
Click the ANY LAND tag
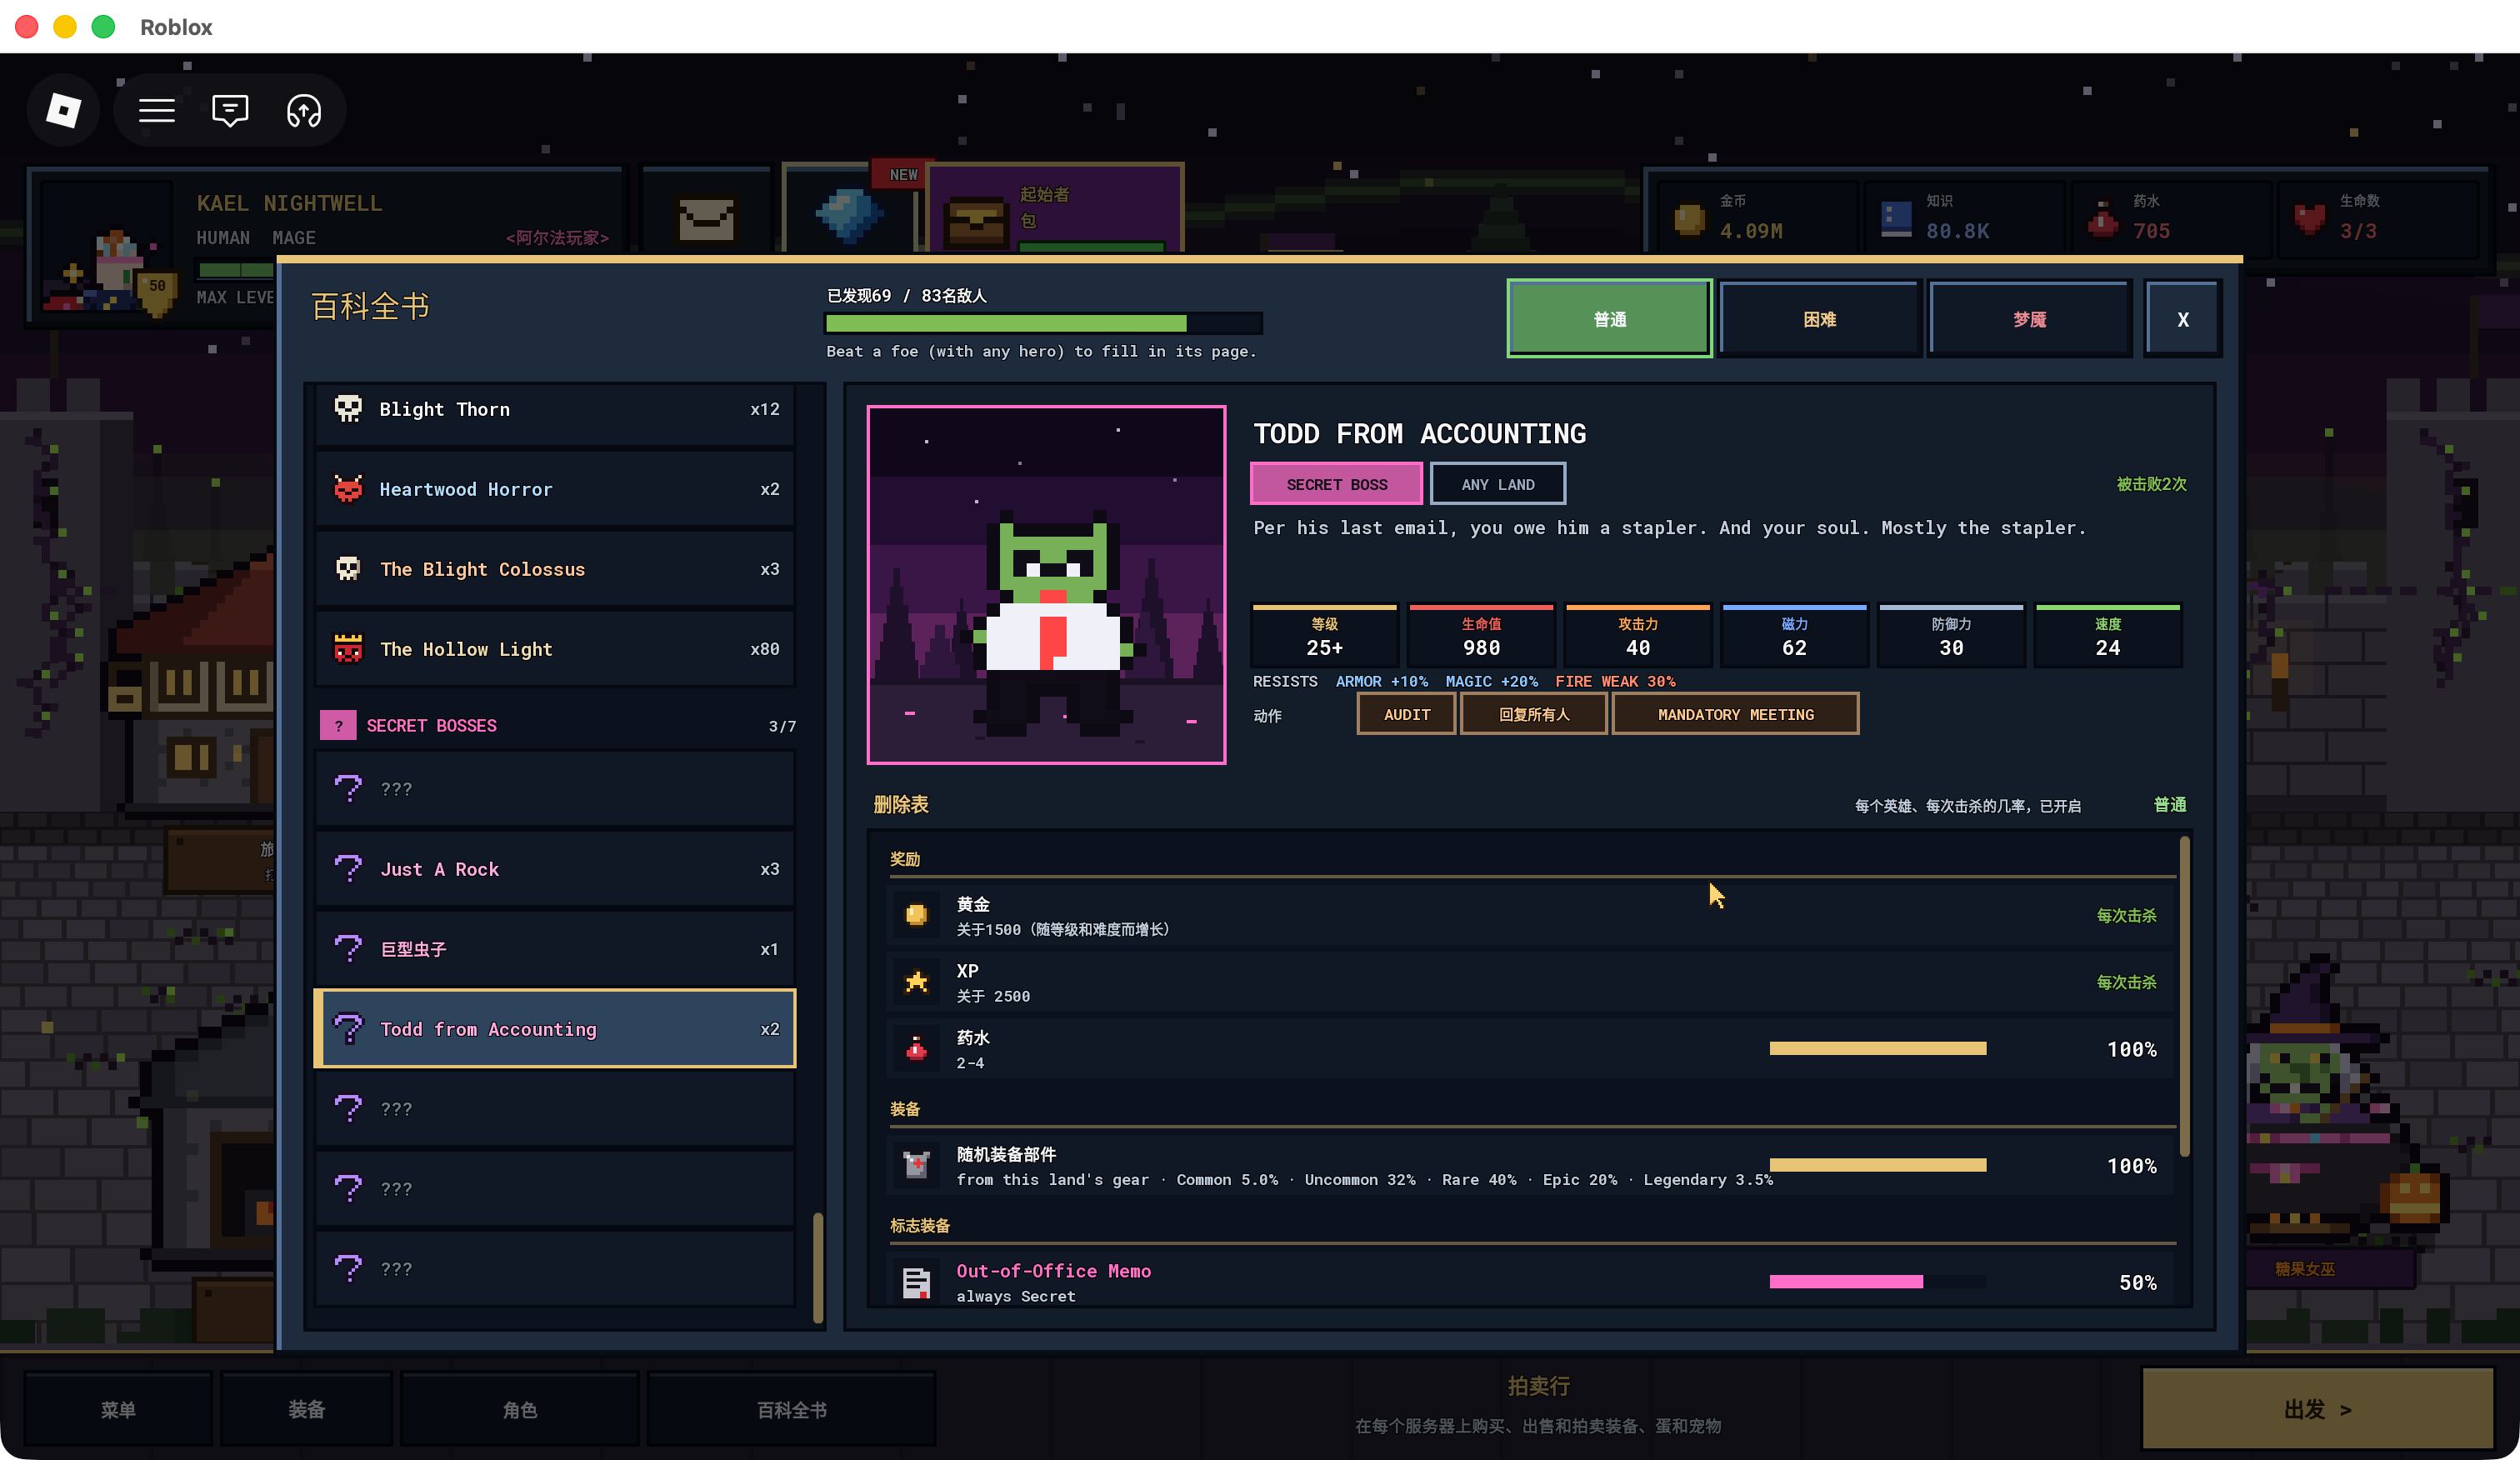(1497, 484)
